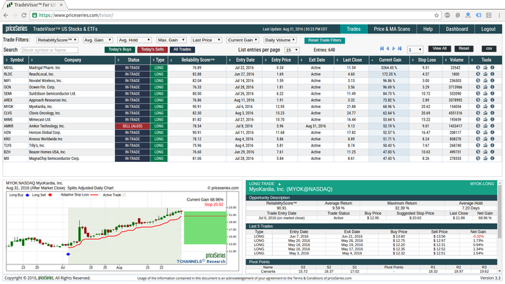The width and height of the screenshot is (505, 284).
Task: Reload the browser page
Action: pyautogui.click(x=24, y=15)
